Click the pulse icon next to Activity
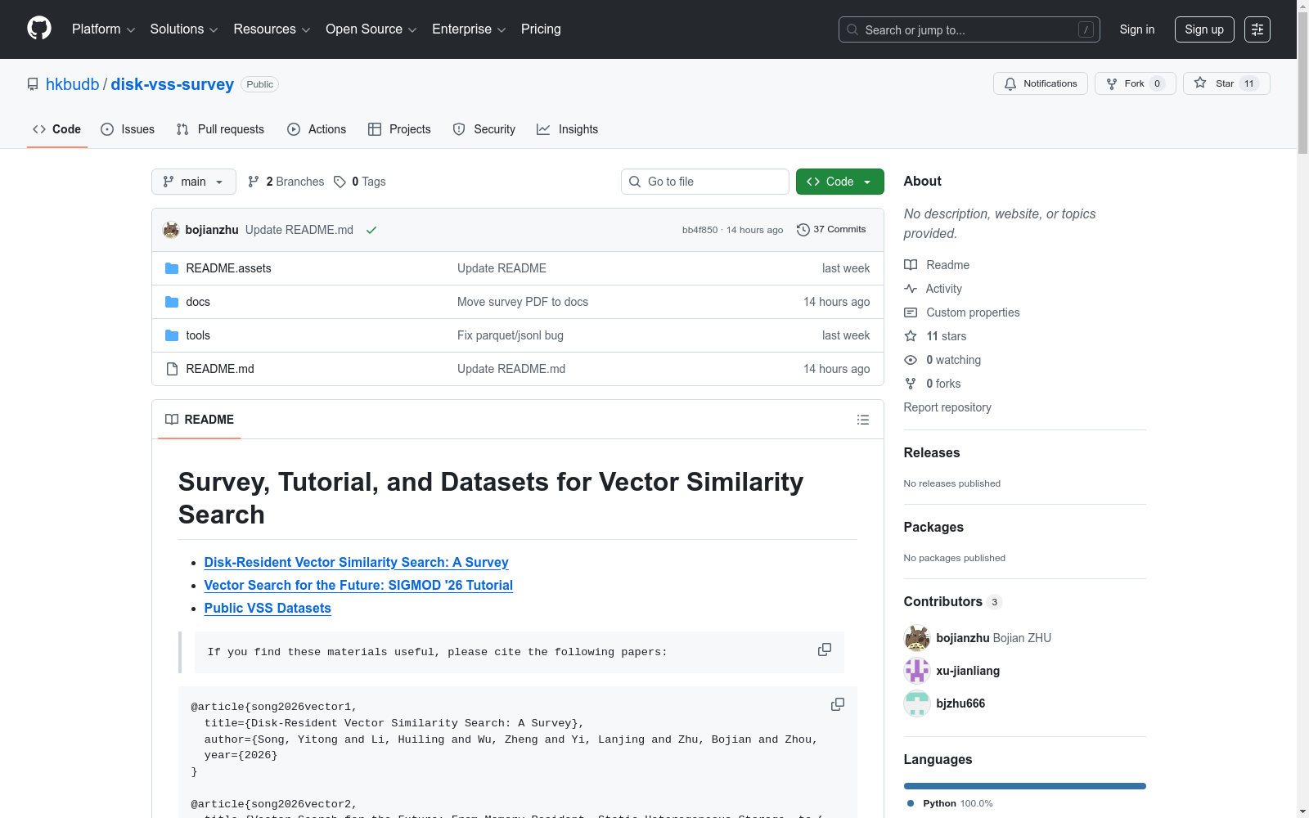The width and height of the screenshot is (1309, 818). (x=911, y=289)
